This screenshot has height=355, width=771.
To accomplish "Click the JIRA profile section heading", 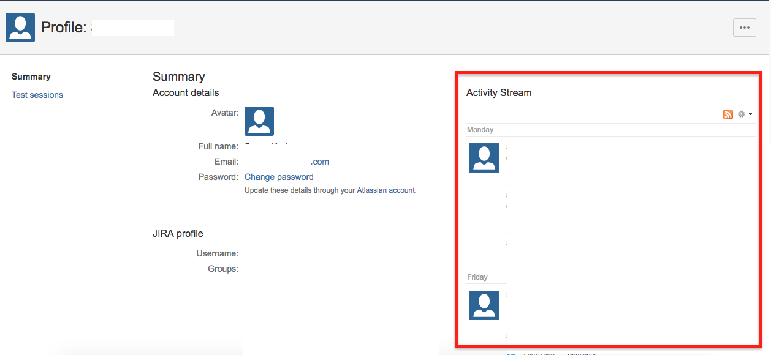I will pos(178,233).
